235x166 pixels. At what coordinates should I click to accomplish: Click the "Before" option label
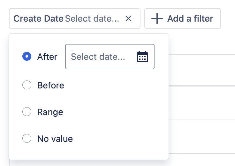coord(50,85)
